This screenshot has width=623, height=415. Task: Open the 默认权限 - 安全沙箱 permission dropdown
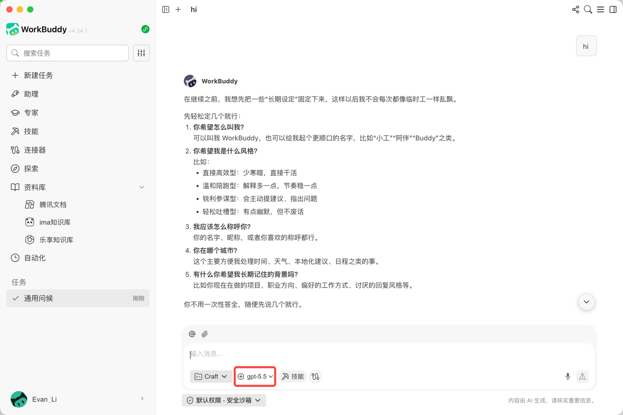224,400
